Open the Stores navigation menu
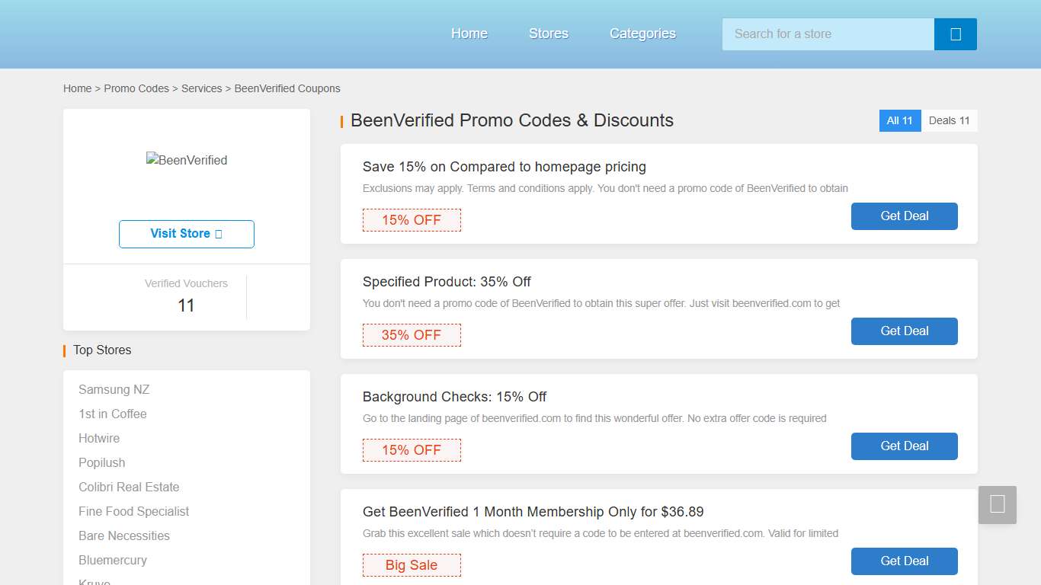The height and width of the screenshot is (585, 1041). (548, 34)
